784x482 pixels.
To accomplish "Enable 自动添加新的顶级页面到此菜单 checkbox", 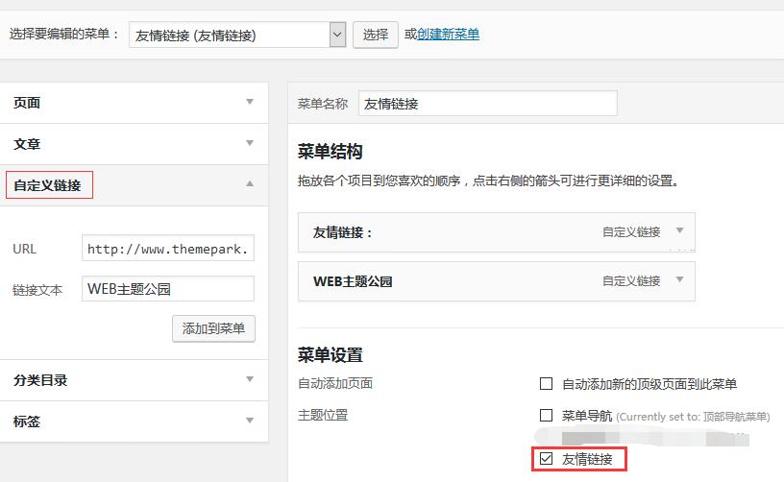I will (x=546, y=384).
